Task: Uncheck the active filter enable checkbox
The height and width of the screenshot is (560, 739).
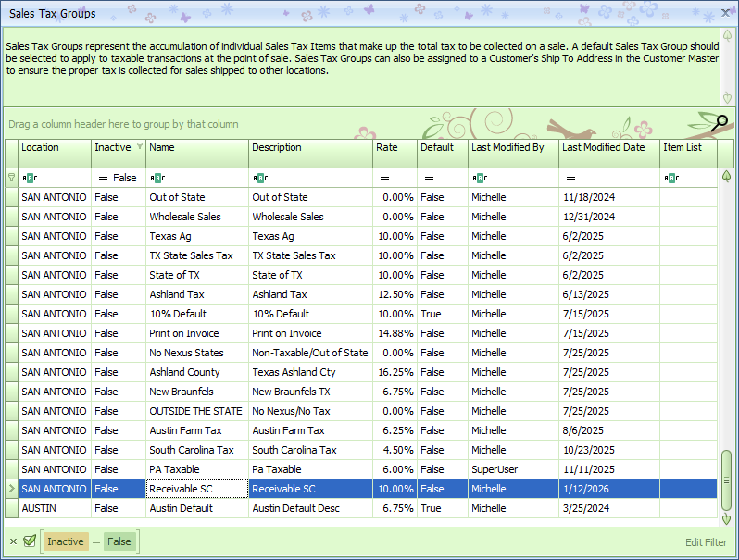Action: click(30, 541)
